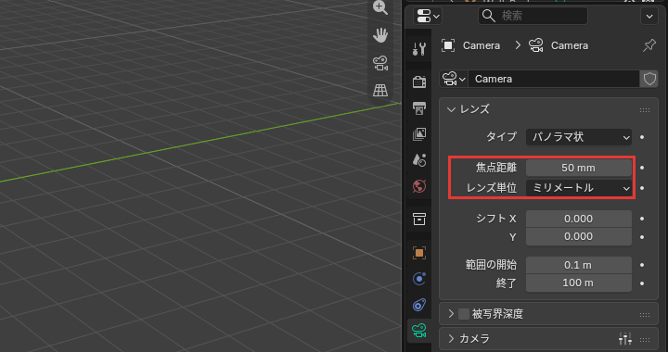This screenshot has width=668, height=352.
Task: Click the レンズ panel grip dots
Action: tap(645, 110)
